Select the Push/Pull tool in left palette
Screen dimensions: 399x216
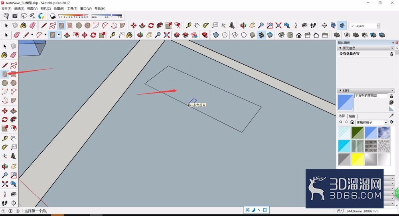pyautogui.click(x=14, y=111)
